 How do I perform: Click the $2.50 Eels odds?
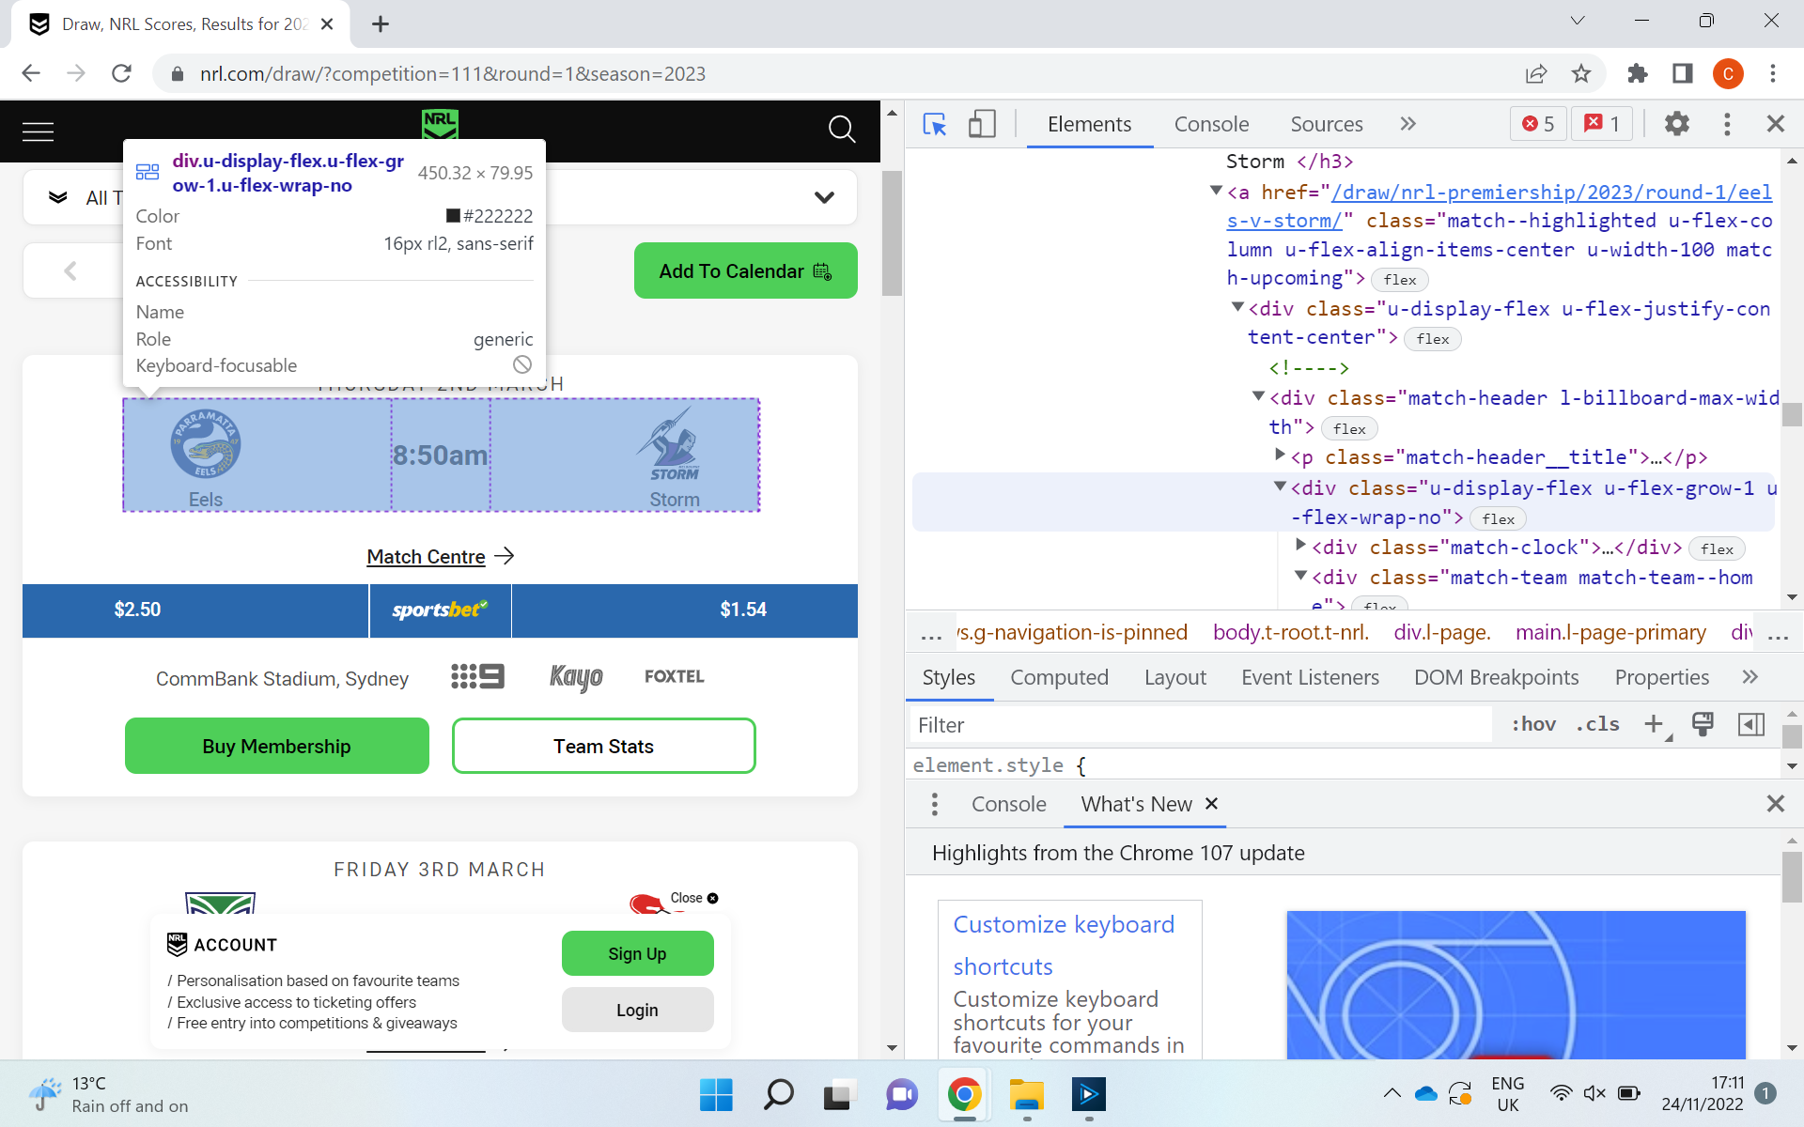(138, 610)
